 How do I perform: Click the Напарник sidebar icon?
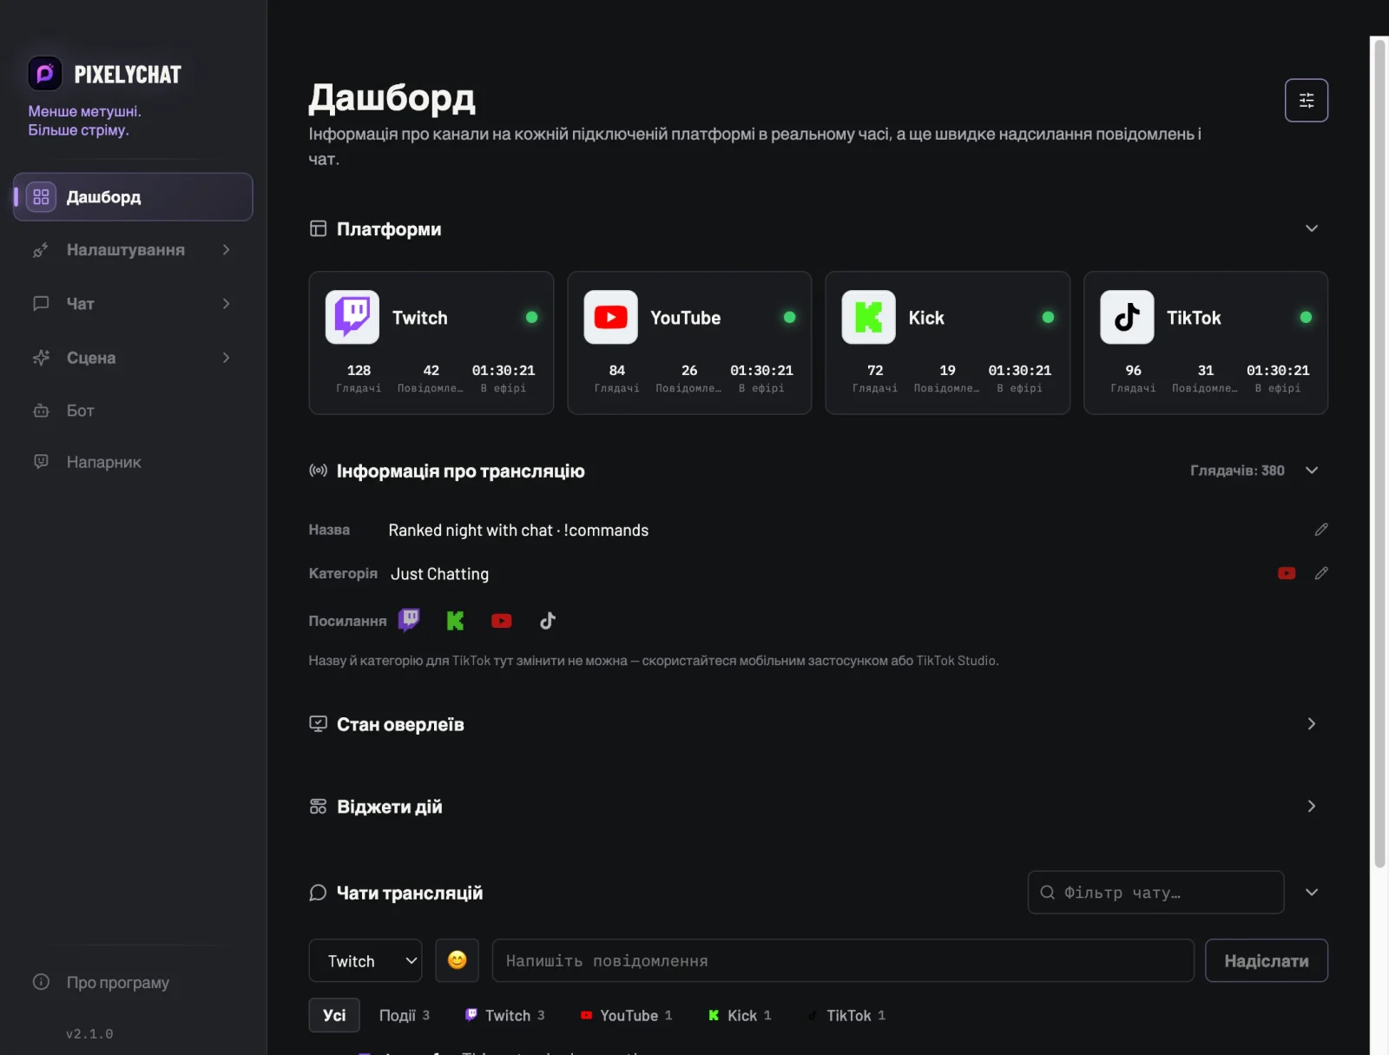pyautogui.click(x=41, y=462)
